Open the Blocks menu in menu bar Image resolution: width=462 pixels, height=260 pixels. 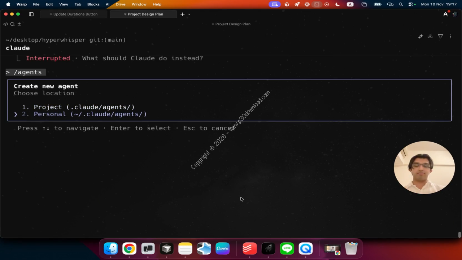tap(93, 4)
